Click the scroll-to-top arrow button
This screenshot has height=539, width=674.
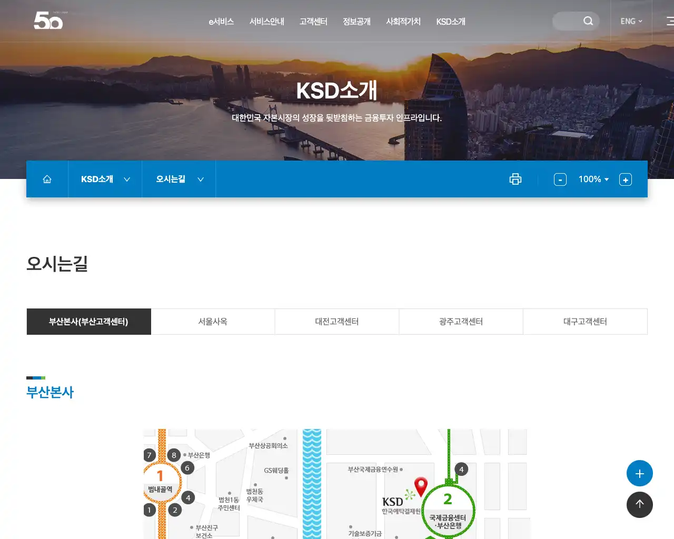(x=639, y=505)
